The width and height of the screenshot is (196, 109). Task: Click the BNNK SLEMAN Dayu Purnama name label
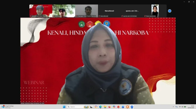click(32, 103)
